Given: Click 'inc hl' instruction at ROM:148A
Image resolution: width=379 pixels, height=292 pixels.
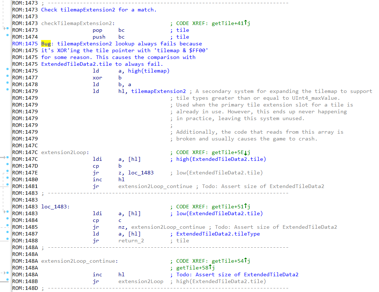Looking at the screenshot, I should click(x=109, y=274).
